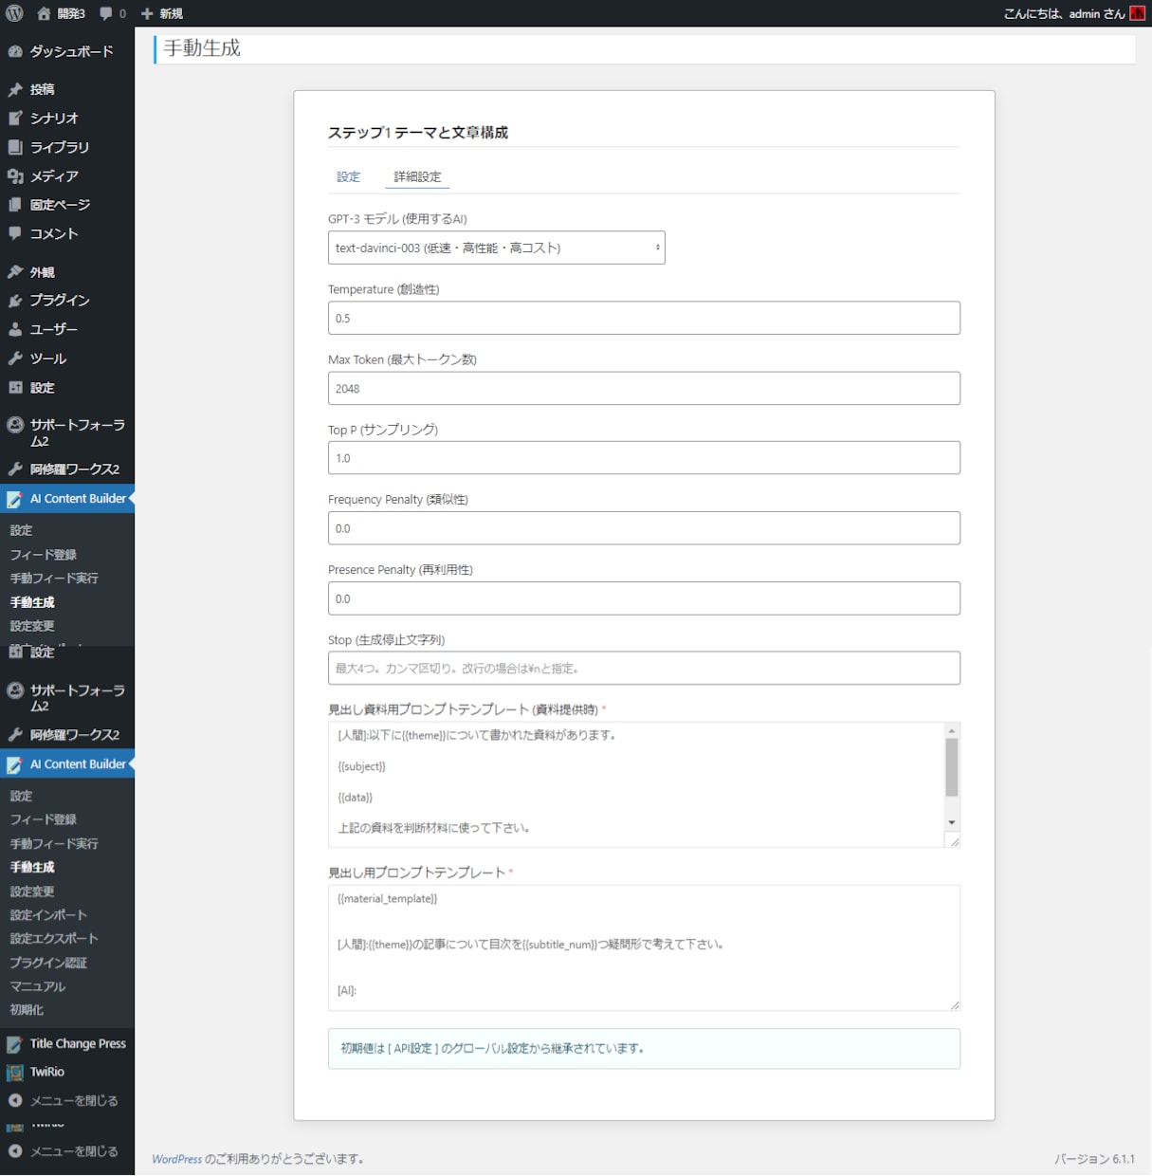The height and width of the screenshot is (1176, 1152).
Task: Open 初期化 in the sidebar submenu
Action: 27,1010
